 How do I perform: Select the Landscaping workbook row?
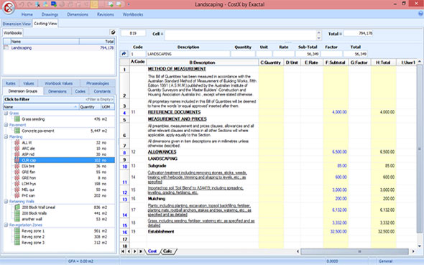(59, 48)
